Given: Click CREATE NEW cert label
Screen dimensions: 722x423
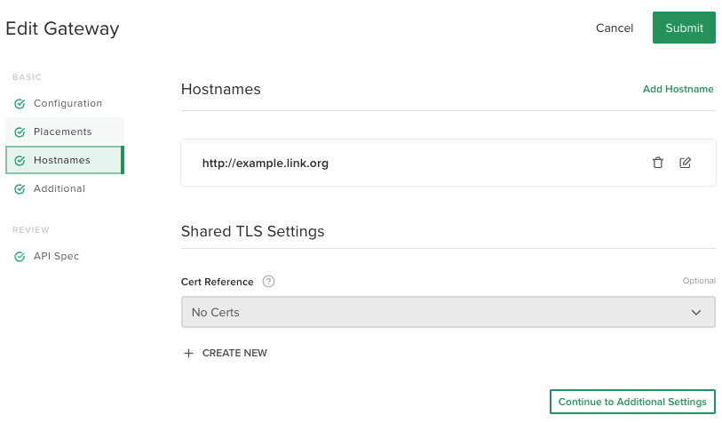Looking at the screenshot, I should 234,353.
